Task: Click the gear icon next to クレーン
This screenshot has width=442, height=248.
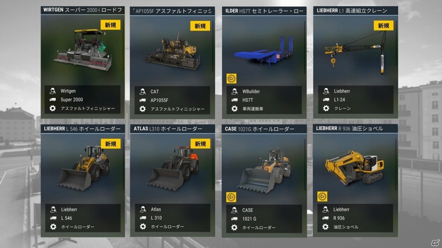Action: [x=326, y=108]
